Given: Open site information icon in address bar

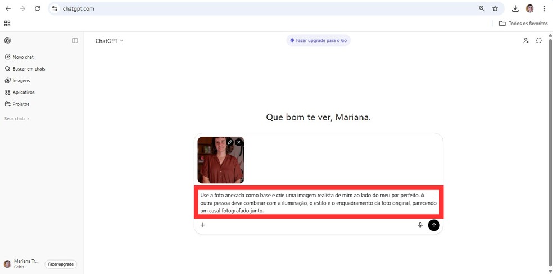Looking at the screenshot, I should [x=55, y=9].
